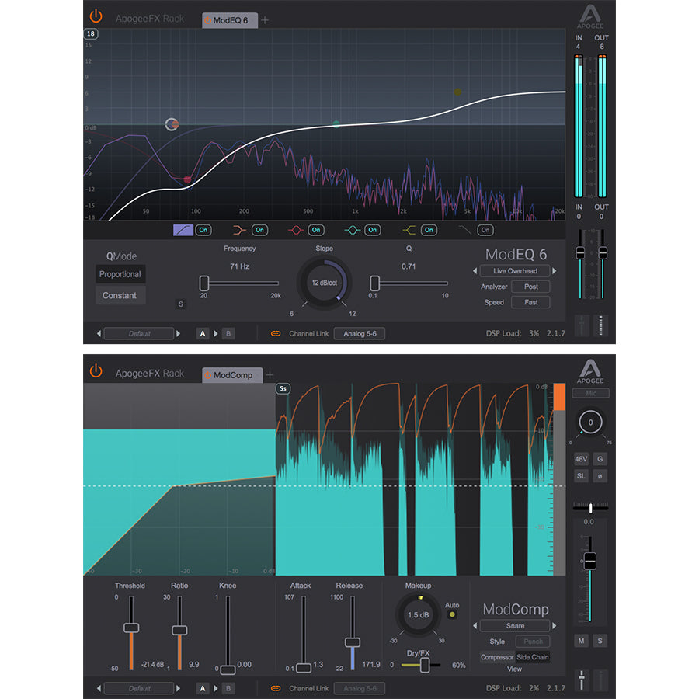This screenshot has height=699, width=699.
Task: Switch to the ModEQ 6 tab
Action: 230,20
